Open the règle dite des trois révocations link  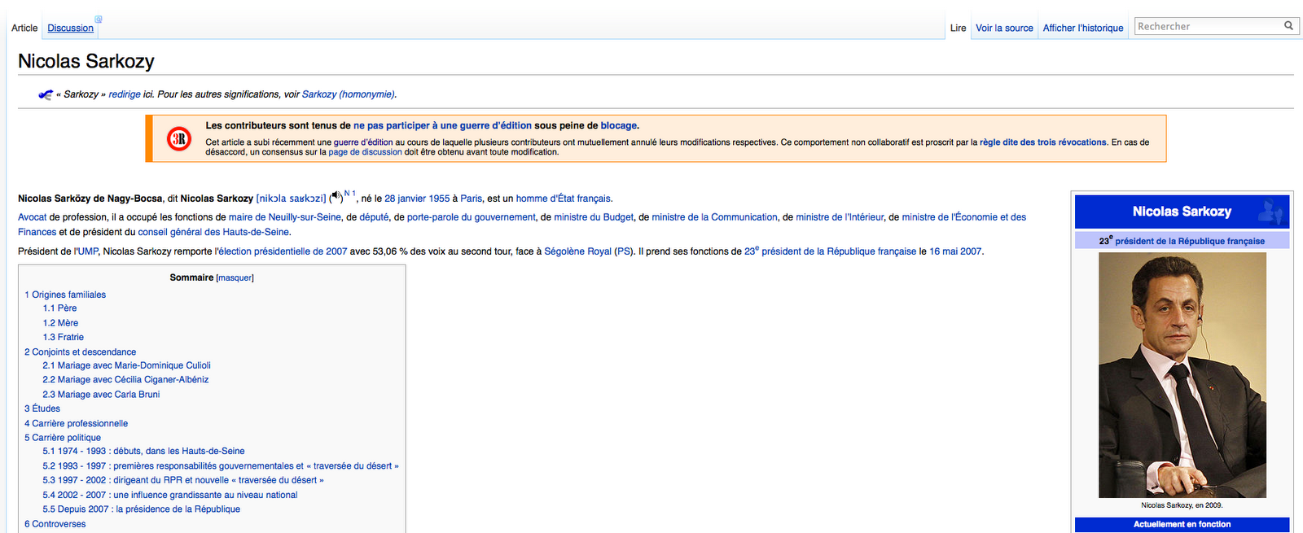click(x=1042, y=142)
